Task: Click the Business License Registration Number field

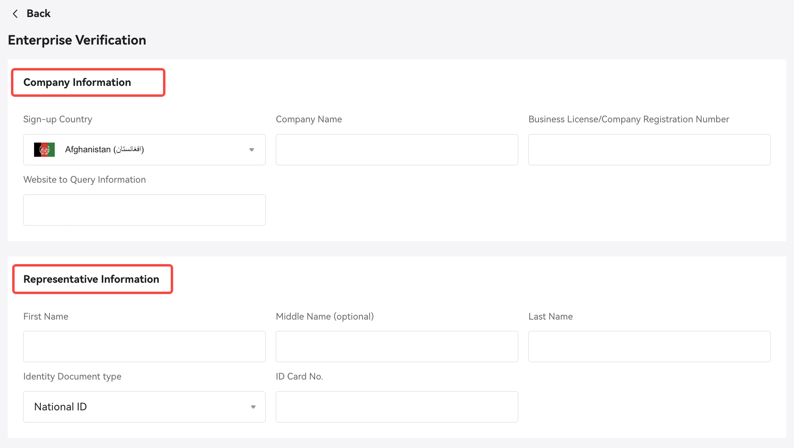Action: 649,149
